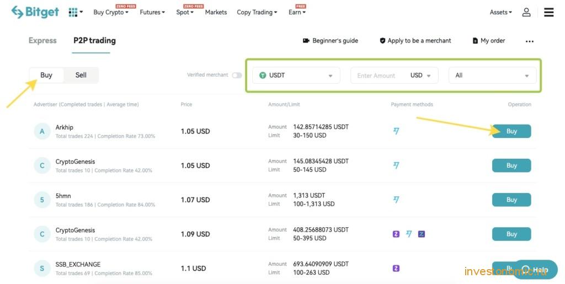Click the Enter Amount input field
Image resolution: width=565 pixels, height=284 pixels.
(376, 76)
